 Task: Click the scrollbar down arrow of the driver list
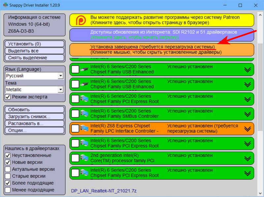click(x=260, y=193)
